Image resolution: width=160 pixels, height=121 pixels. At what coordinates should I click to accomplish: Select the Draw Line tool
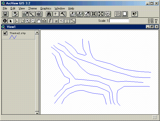[73, 21]
